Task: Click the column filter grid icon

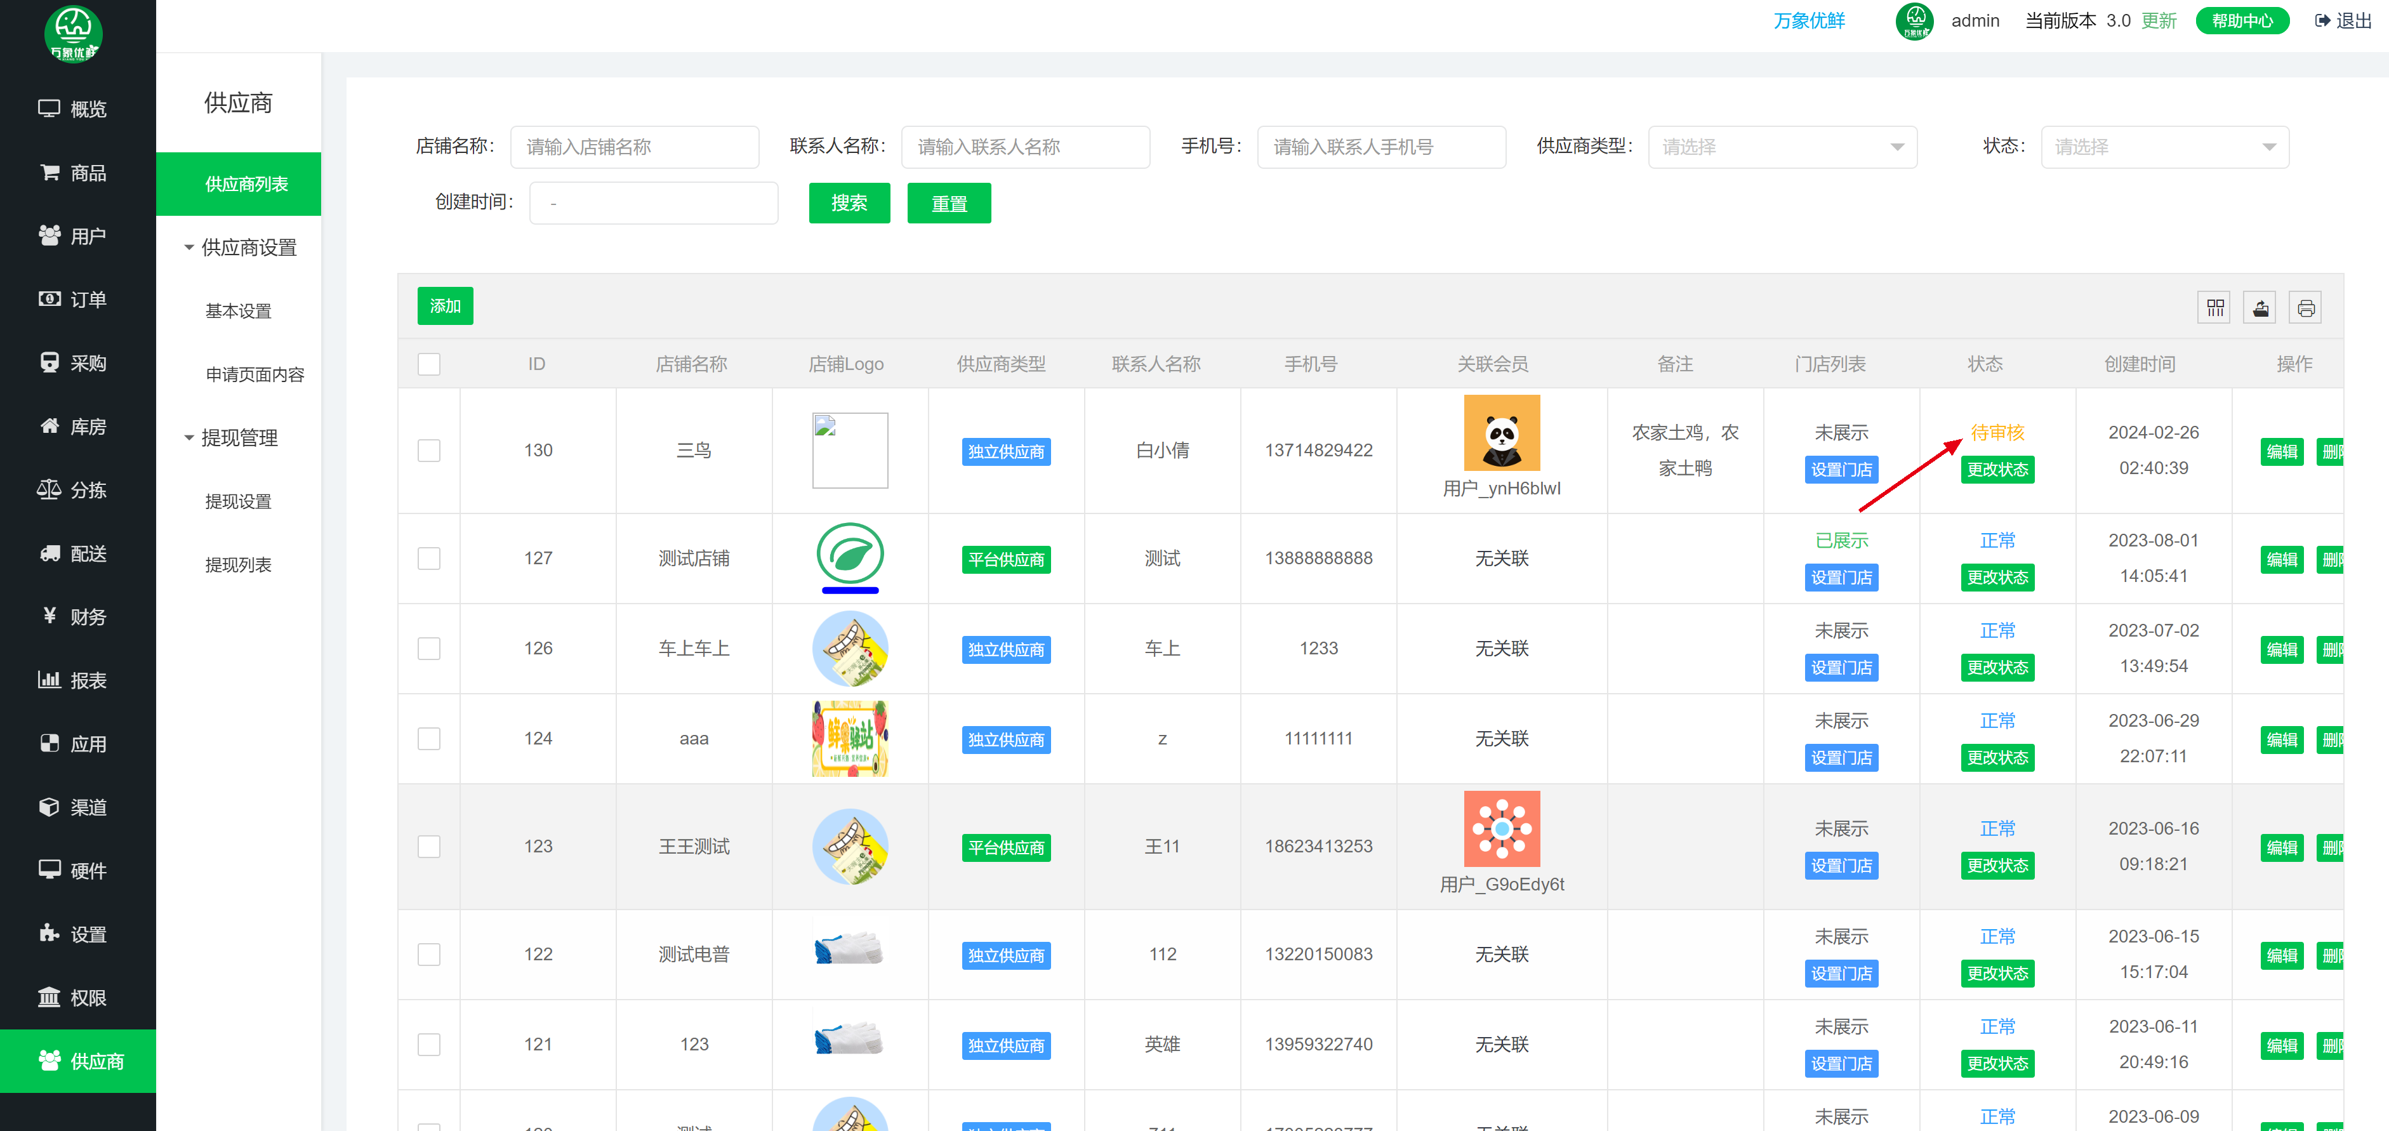Action: pyautogui.click(x=2214, y=308)
